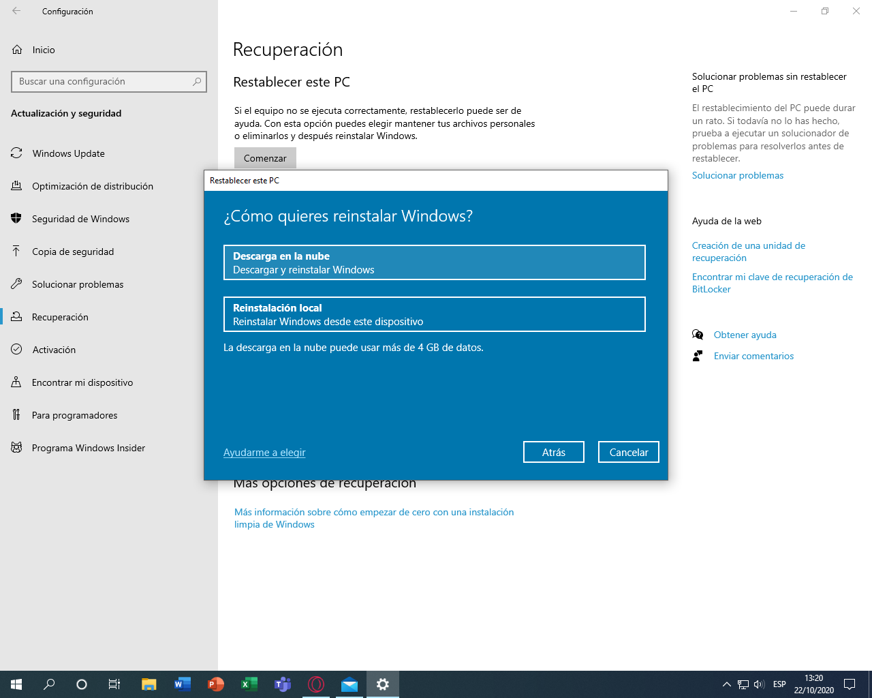Viewport: 872px width, 698px height.
Task: Open Cortana circle icon on taskbar
Action: [x=82, y=684]
